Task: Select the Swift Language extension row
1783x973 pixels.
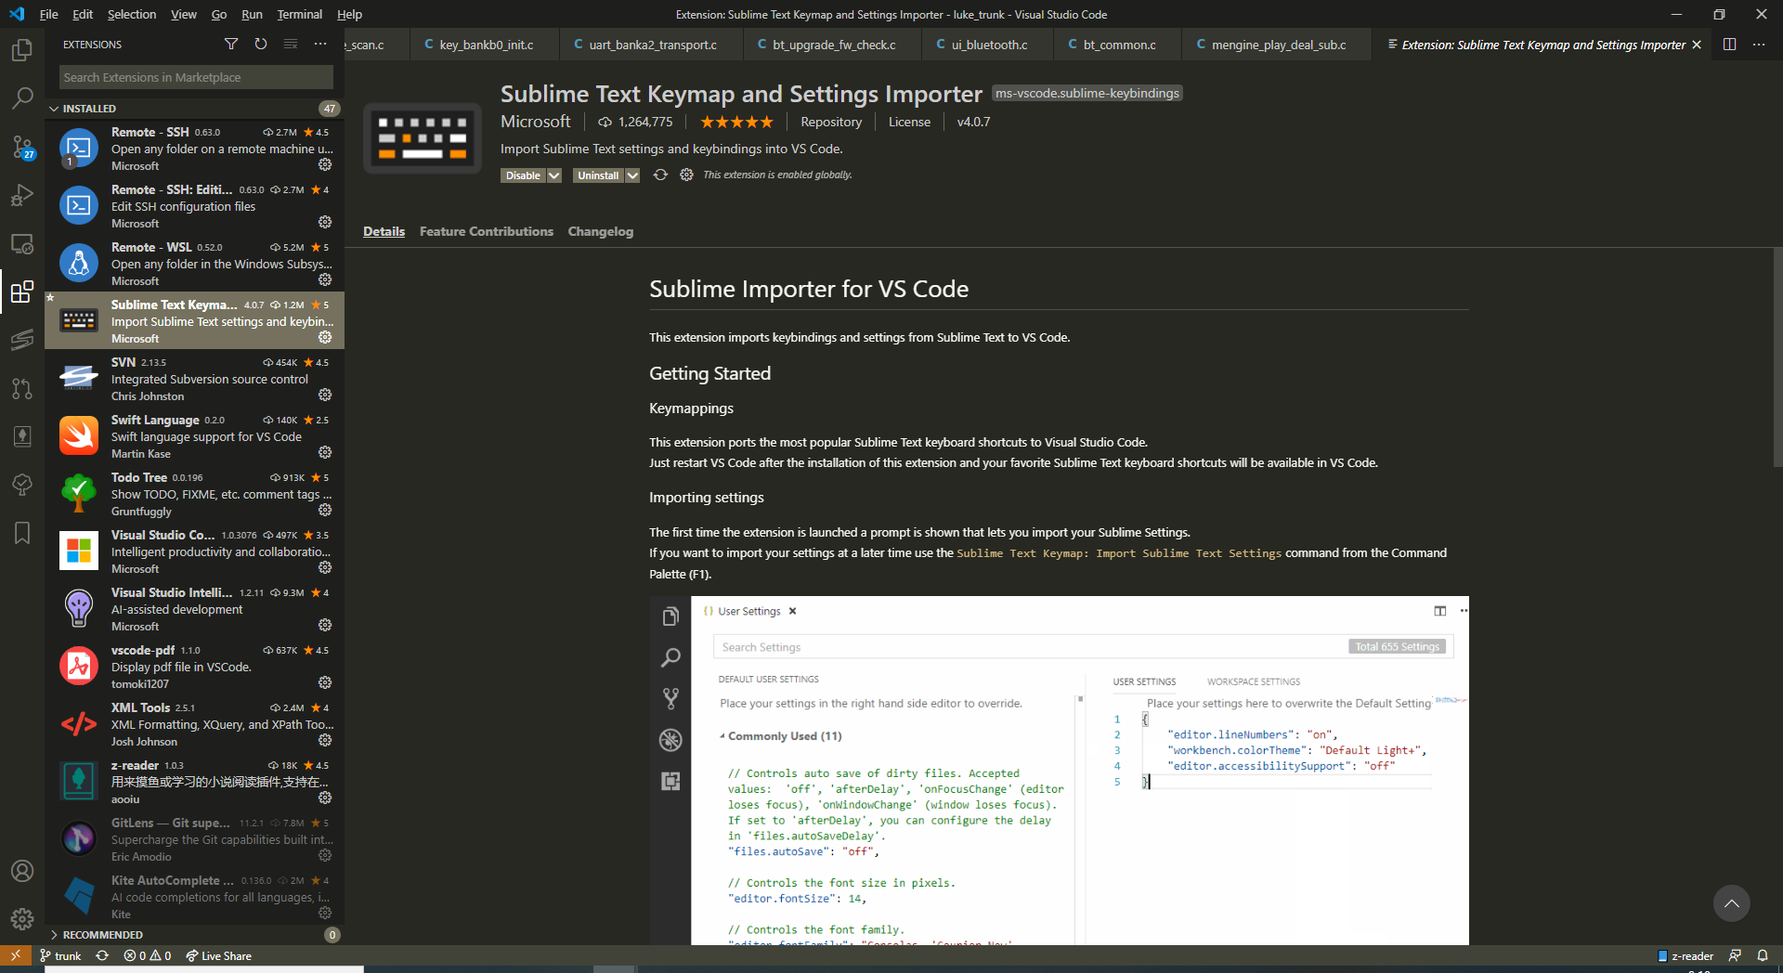Action: tap(194, 435)
